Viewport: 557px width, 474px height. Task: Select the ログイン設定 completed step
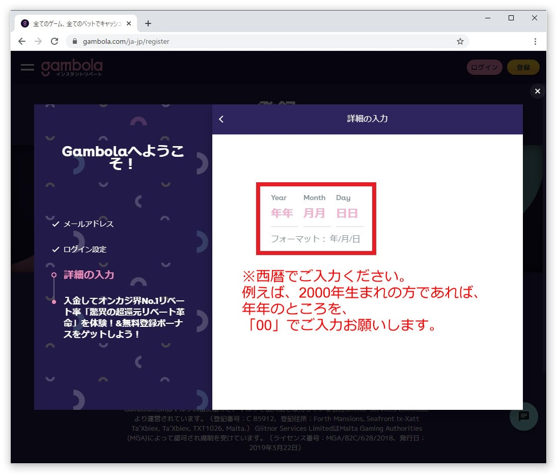[x=79, y=249]
